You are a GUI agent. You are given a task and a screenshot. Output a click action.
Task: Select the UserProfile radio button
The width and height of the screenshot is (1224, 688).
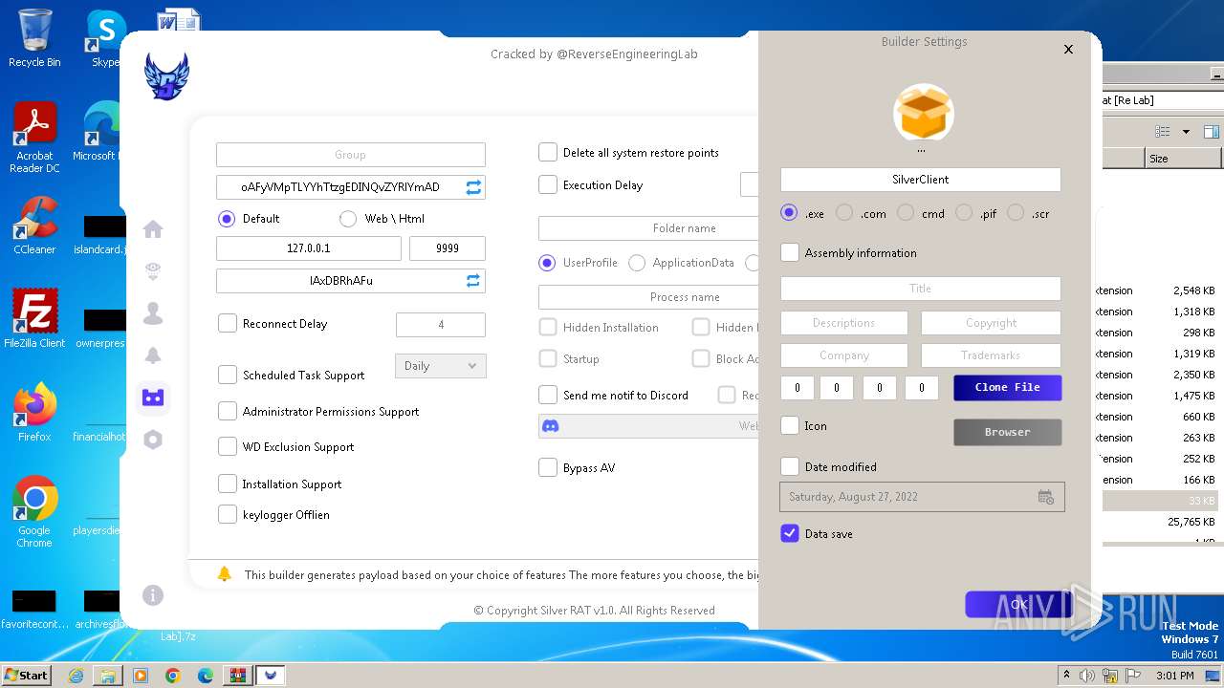(x=547, y=263)
